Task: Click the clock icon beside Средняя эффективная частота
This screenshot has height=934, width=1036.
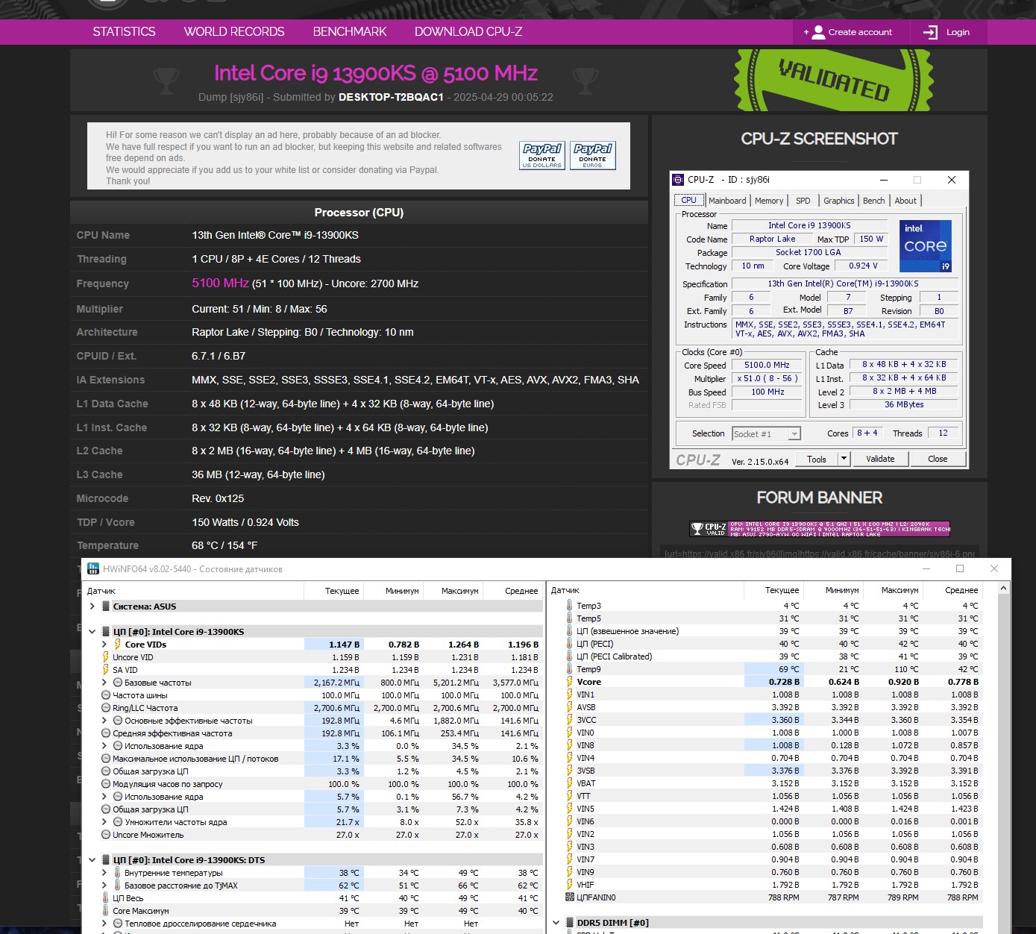Action: coord(106,733)
